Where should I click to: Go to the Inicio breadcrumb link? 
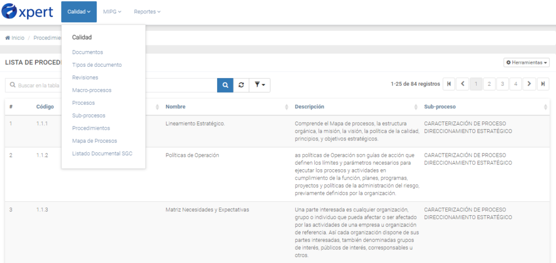pos(15,38)
